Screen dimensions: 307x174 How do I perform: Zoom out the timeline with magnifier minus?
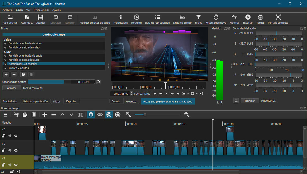point(128,115)
